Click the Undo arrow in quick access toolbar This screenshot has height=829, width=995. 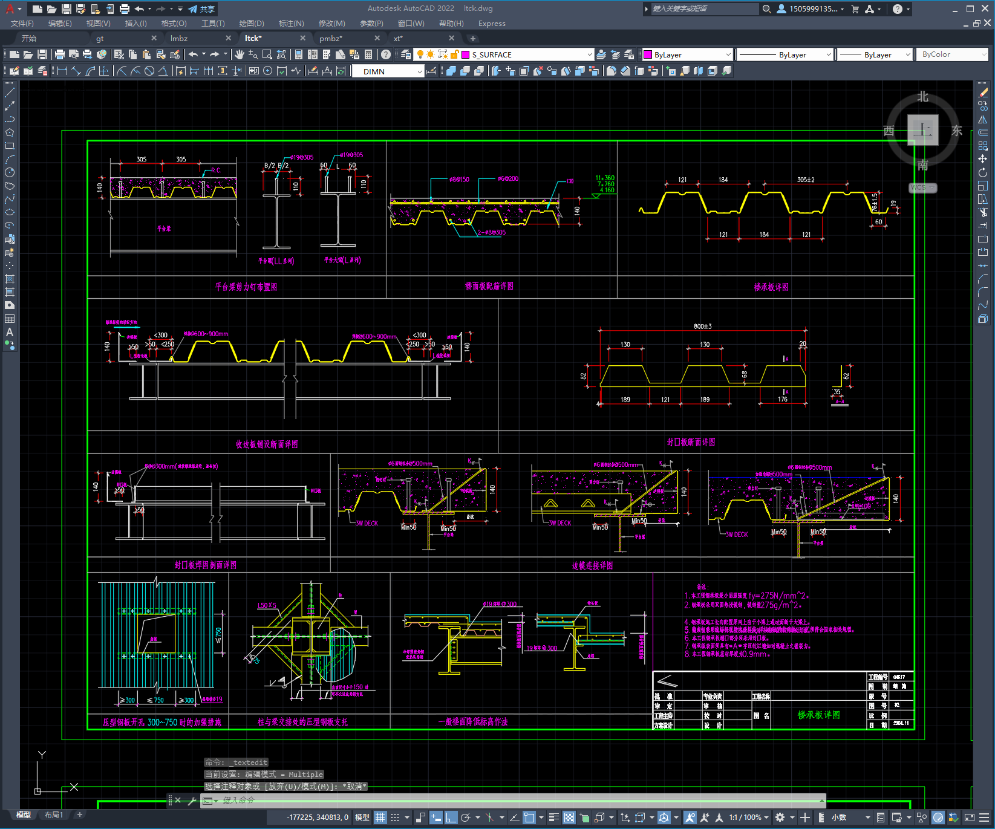139,9
